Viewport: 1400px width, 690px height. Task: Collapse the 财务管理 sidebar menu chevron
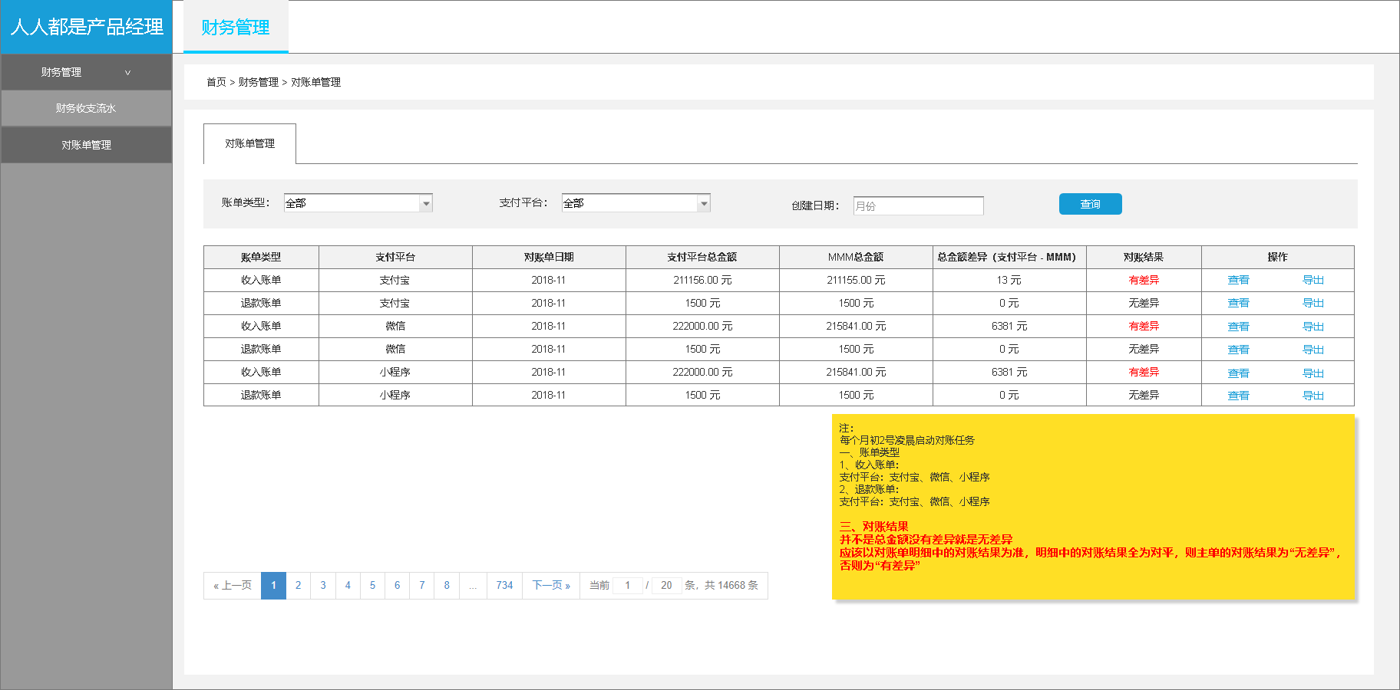click(x=127, y=71)
